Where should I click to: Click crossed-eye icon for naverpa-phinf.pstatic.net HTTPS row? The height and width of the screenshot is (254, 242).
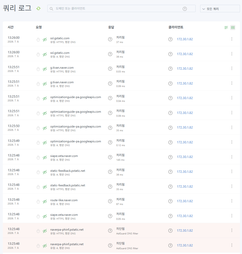point(45,231)
